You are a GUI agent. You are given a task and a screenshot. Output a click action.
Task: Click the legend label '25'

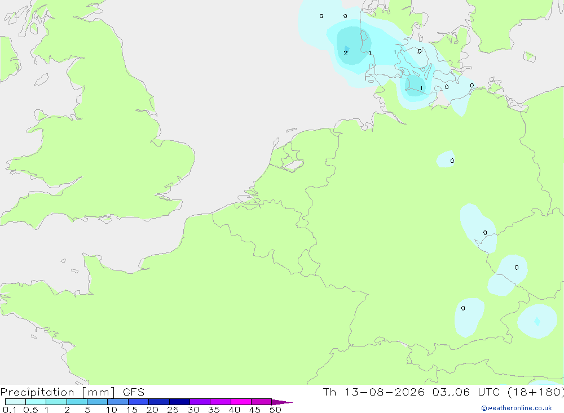173,410
